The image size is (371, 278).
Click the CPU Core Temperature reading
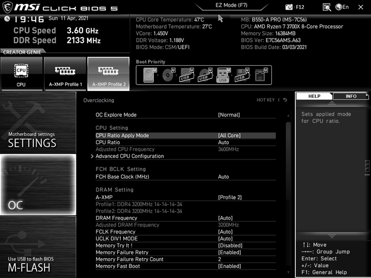point(170,20)
